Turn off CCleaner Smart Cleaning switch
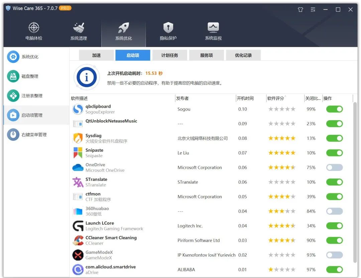The width and height of the screenshot is (361, 278). point(334,241)
